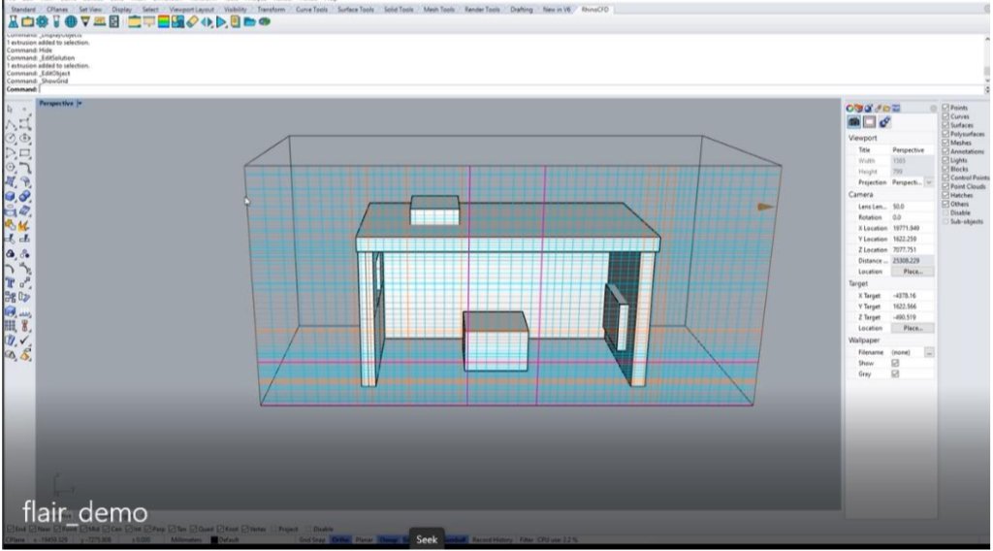Image resolution: width=993 pixels, height=551 pixels.
Task: Click into the Command input field
Action: coord(510,89)
